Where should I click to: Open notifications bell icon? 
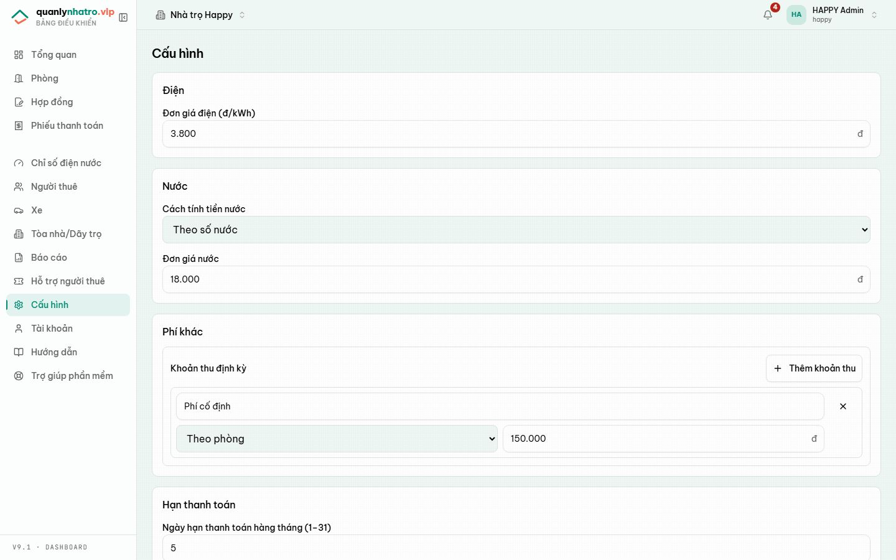coord(768,15)
